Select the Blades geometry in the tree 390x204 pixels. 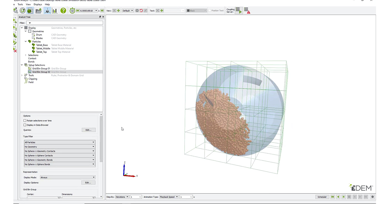click(x=39, y=38)
